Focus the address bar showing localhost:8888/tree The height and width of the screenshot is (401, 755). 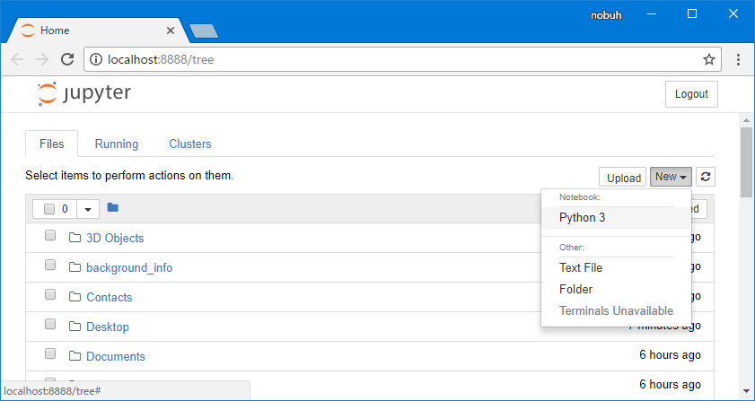tap(402, 59)
